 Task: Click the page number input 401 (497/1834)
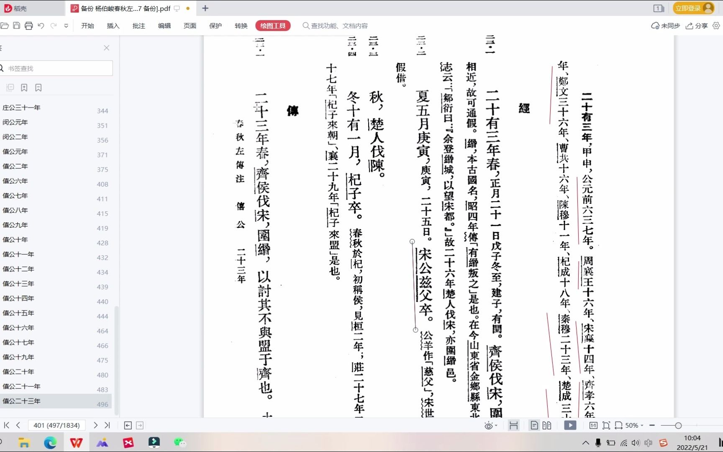click(56, 425)
